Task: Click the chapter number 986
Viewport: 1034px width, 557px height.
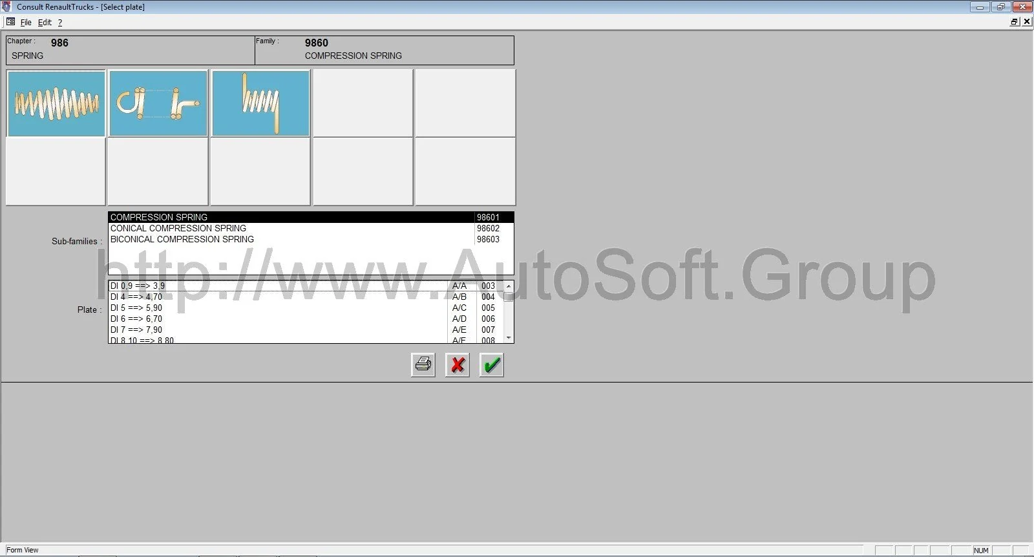Action: tap(59, 43)
